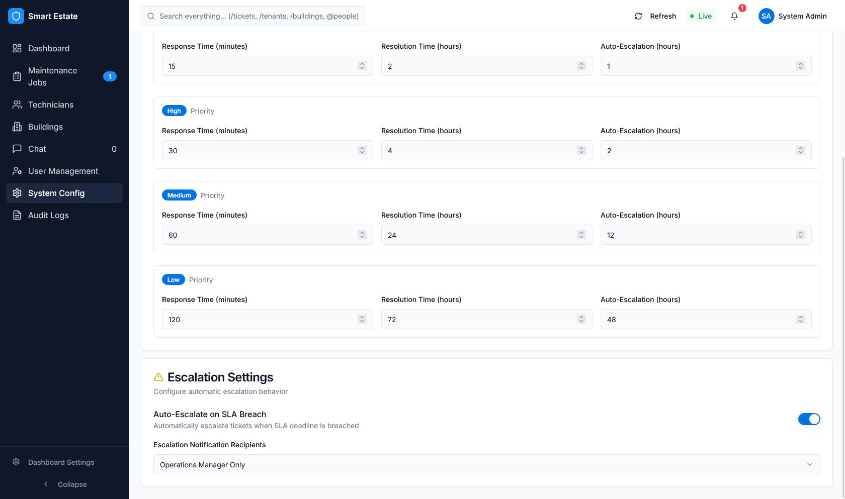Click the Dashboard Settings gear icon

[x=16, y=462]
